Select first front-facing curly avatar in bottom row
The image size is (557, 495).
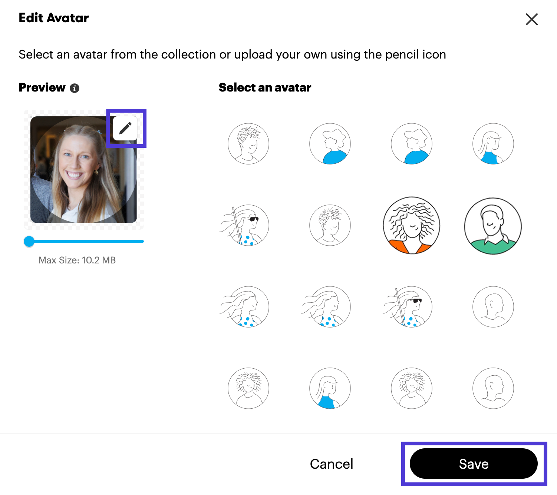tap(248, 388)
